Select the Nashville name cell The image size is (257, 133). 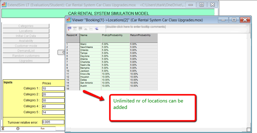pos(90,65)
